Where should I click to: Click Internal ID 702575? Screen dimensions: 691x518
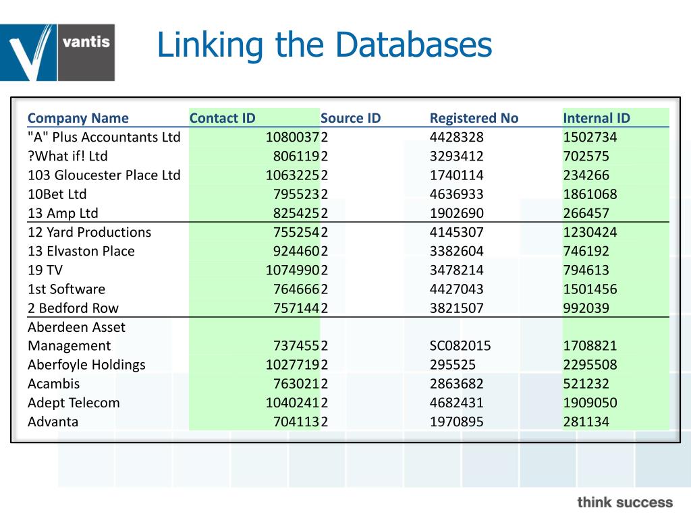(x=586, y=156)
